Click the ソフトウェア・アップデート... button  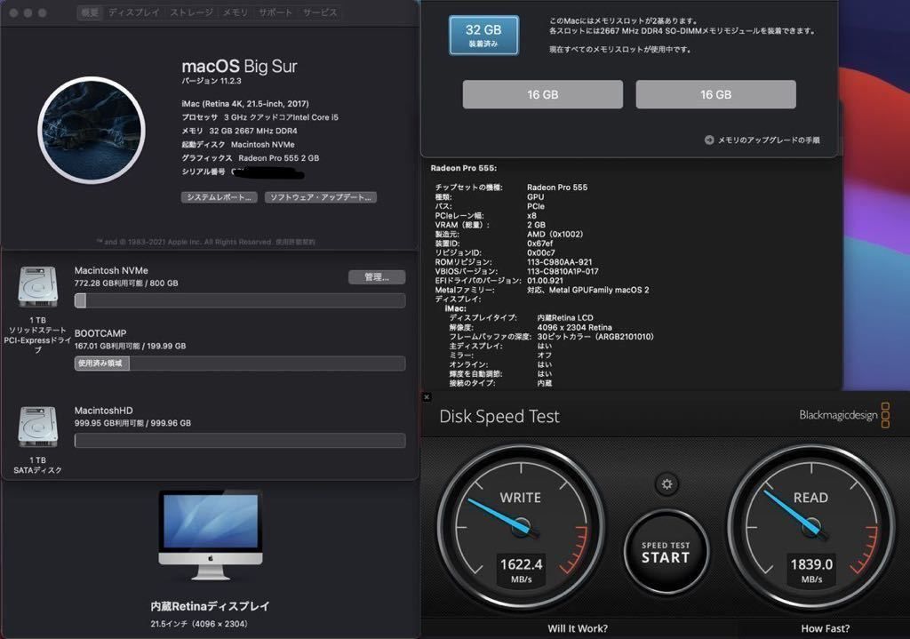click(x=320, y=197)
